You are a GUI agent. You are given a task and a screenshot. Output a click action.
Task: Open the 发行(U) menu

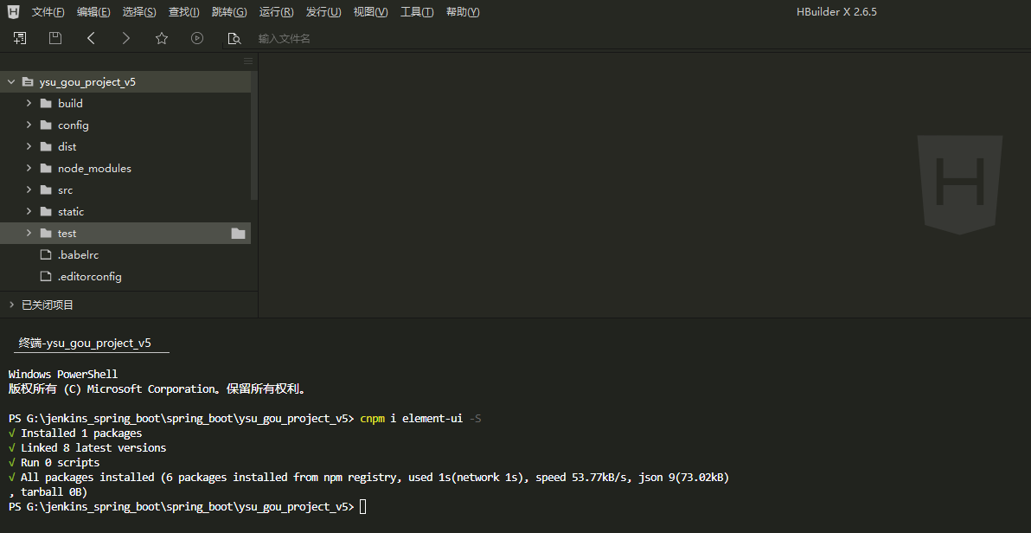(x=323, y=12)
